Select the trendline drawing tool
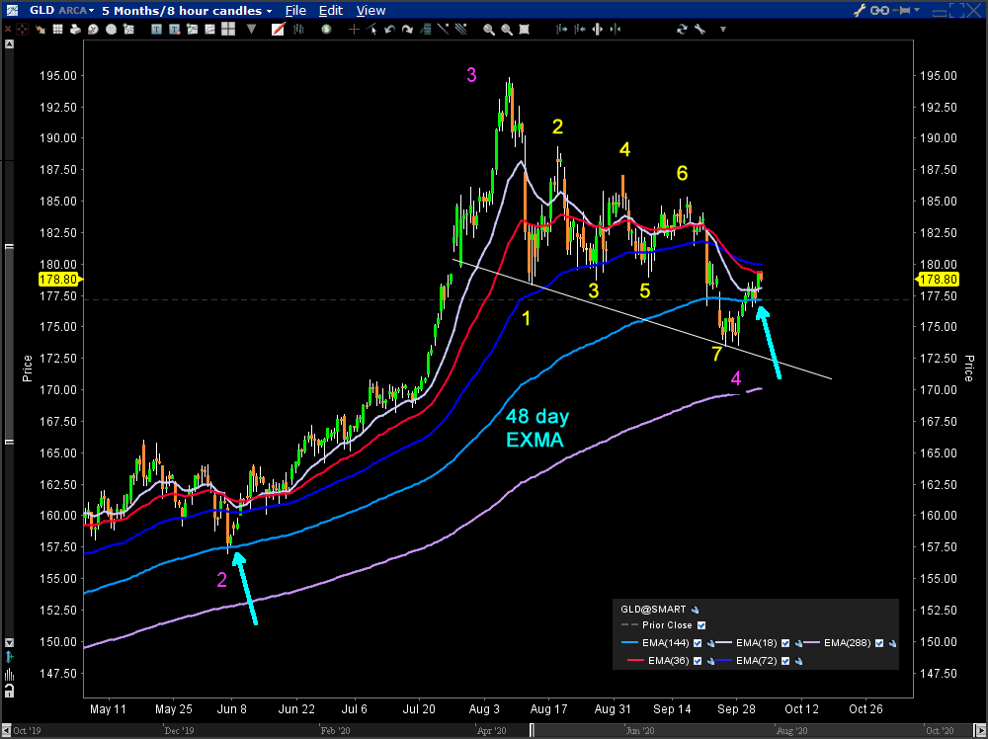This screenshot has height=739, width=988. click(443, 29)
